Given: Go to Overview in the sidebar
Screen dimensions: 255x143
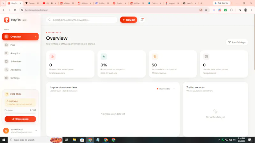Looking at the screenshot, I should coord(20,37).
